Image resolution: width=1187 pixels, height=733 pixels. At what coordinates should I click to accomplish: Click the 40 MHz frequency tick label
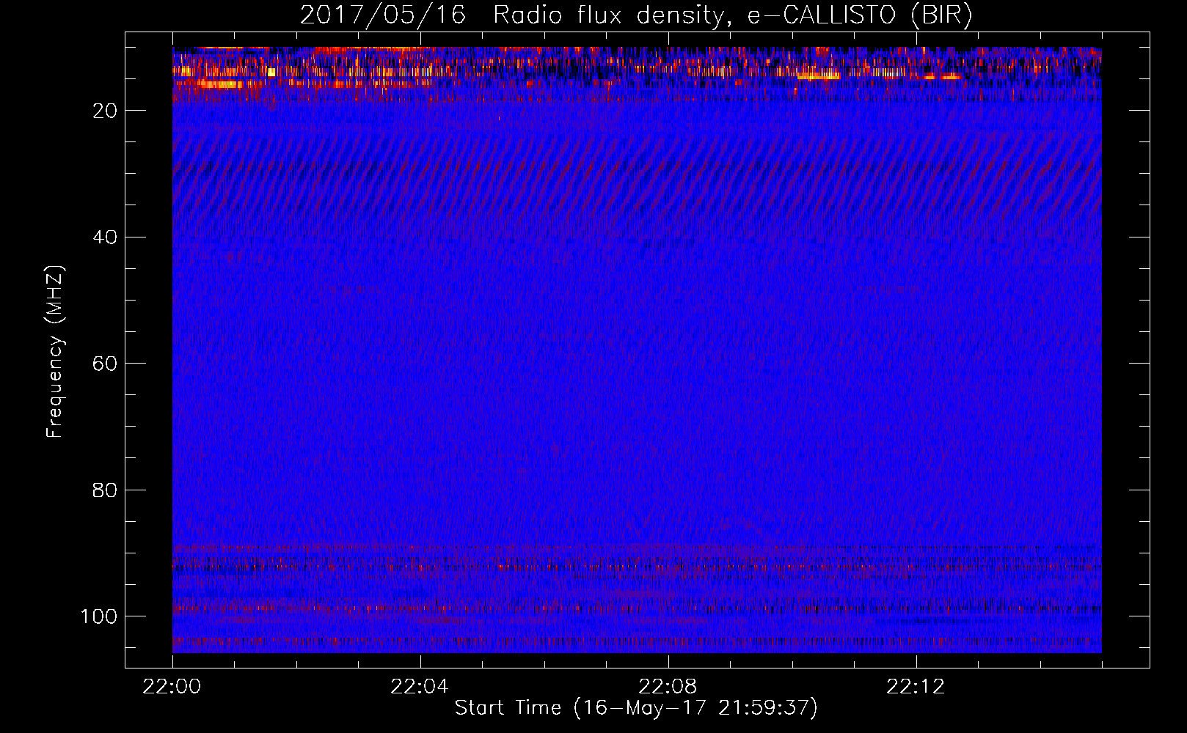pyautogui.click(x=105, y=237)
